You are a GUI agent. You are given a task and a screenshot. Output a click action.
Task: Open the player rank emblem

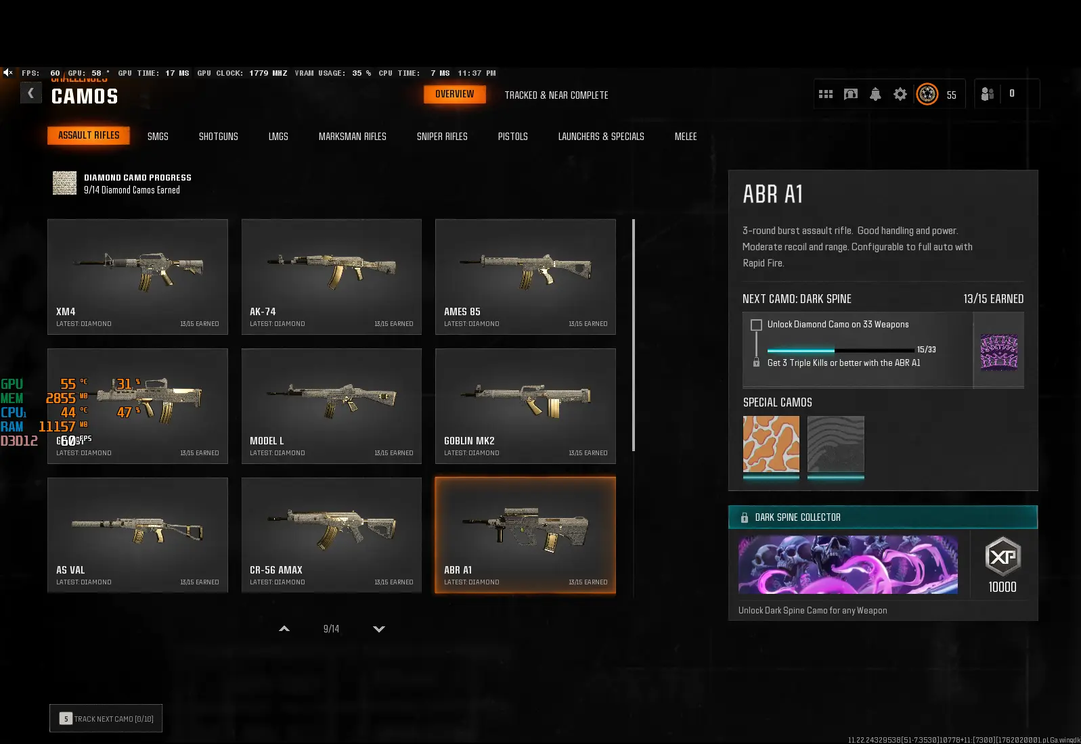[x=927, y=94]
